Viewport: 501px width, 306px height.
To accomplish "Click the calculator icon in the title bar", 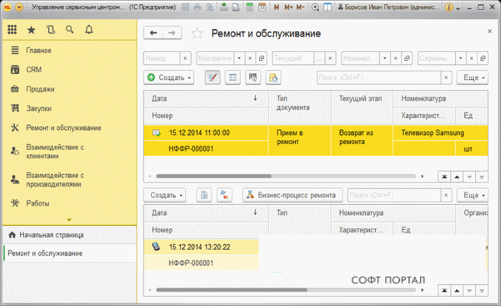I will click(x=249, y=7).
